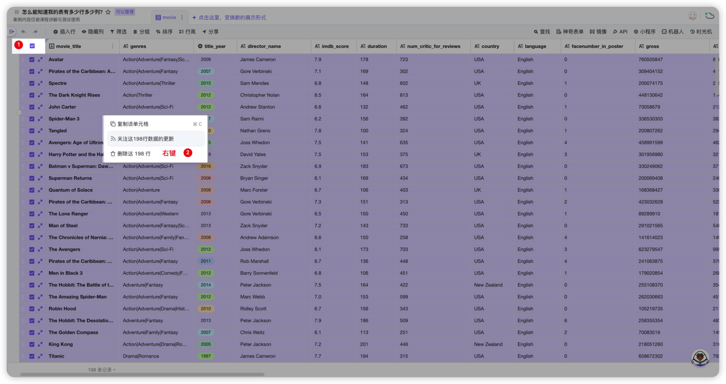Screen dimensions: 726x384
Task: Click the star favorite icon
Action: pyautogui.click(x=108, y=12)
